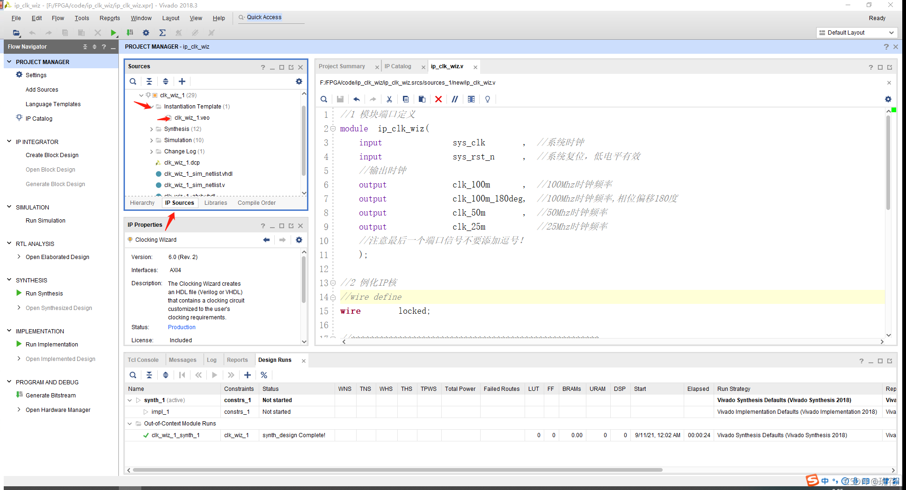
Task: Click the light bulb icon in editor
Action: 488,99
